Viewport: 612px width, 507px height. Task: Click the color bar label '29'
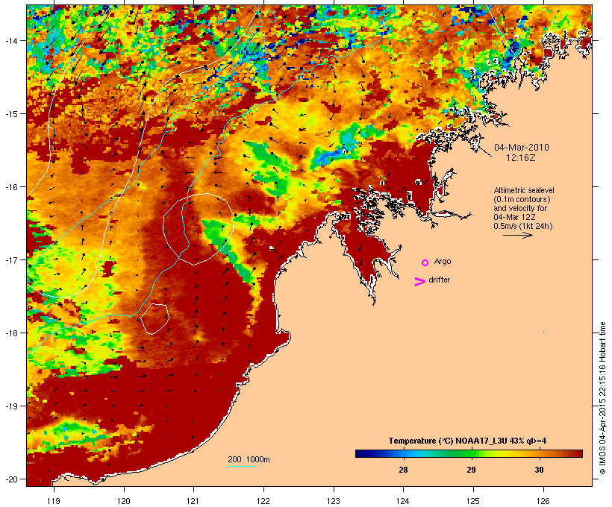coord(471,470)
